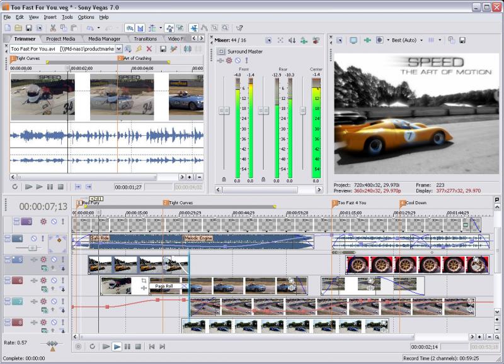The height and width of the screenshot is (364, 504).
Task: Pause the timeline playback
Action: coord(127,346)
